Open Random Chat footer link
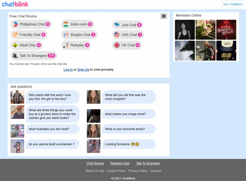This screenshot has width=246, height=181. click(x=120, y=163)
